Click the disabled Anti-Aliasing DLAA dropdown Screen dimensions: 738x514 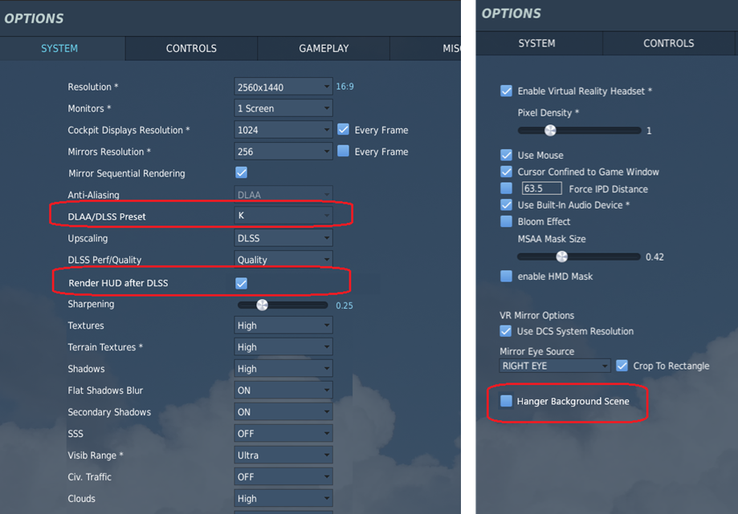tap(283, 194)
